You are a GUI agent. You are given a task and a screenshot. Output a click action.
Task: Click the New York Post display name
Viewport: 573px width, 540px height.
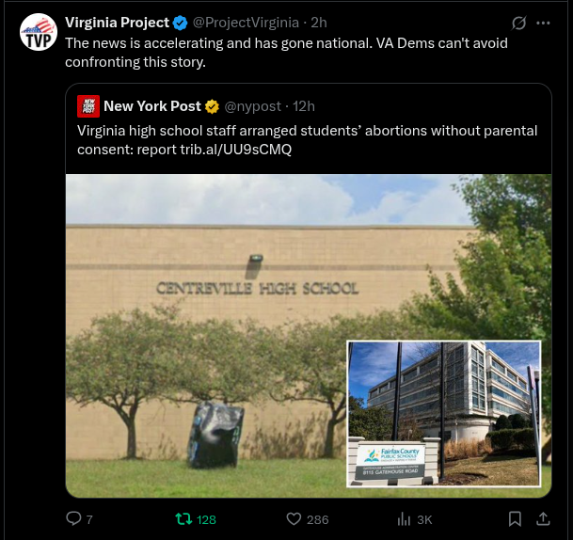pos(152,106)
